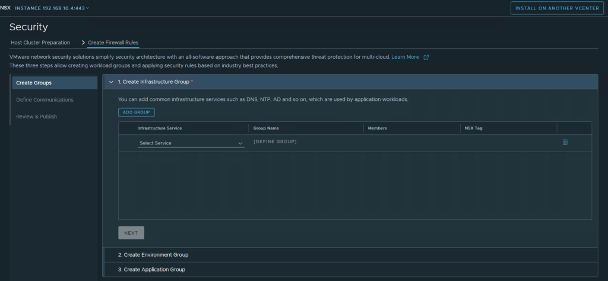608x281 pixels.
Task: Switch to Host Cluster Preparation step
Action: point(40,43)
